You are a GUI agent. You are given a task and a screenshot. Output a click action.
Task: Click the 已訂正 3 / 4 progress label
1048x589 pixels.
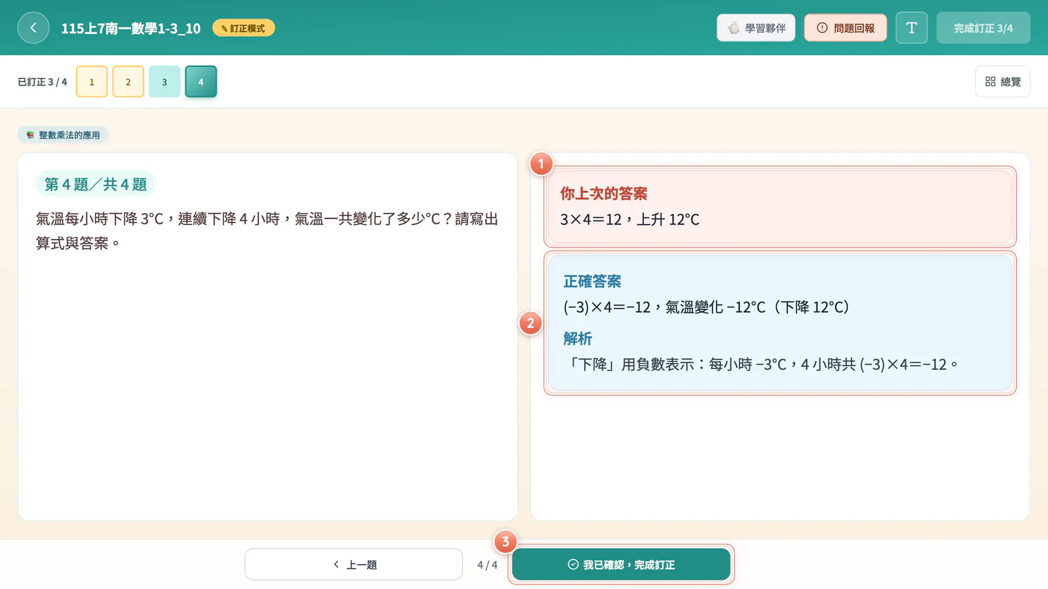point(43,82)
